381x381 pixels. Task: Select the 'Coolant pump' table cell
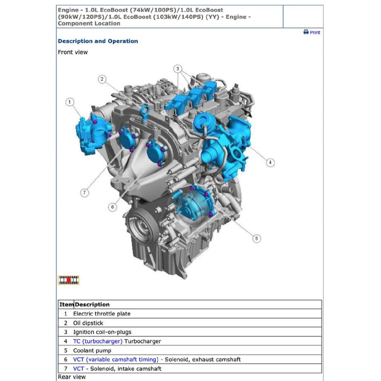[197, 351]
